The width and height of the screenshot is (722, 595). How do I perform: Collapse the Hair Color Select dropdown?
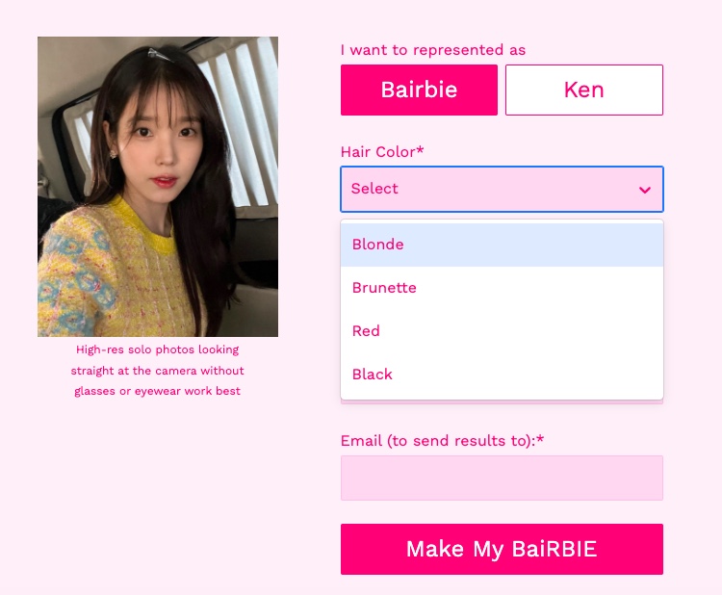coord(502,189)
